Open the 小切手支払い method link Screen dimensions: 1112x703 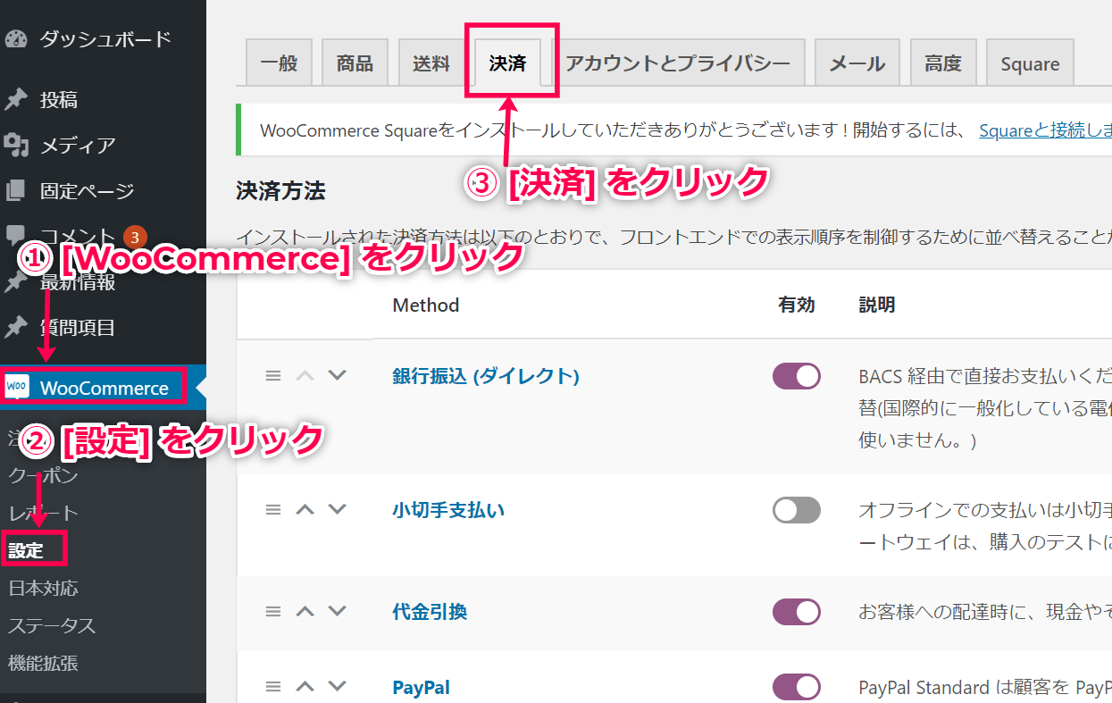[x=448, y=510]
